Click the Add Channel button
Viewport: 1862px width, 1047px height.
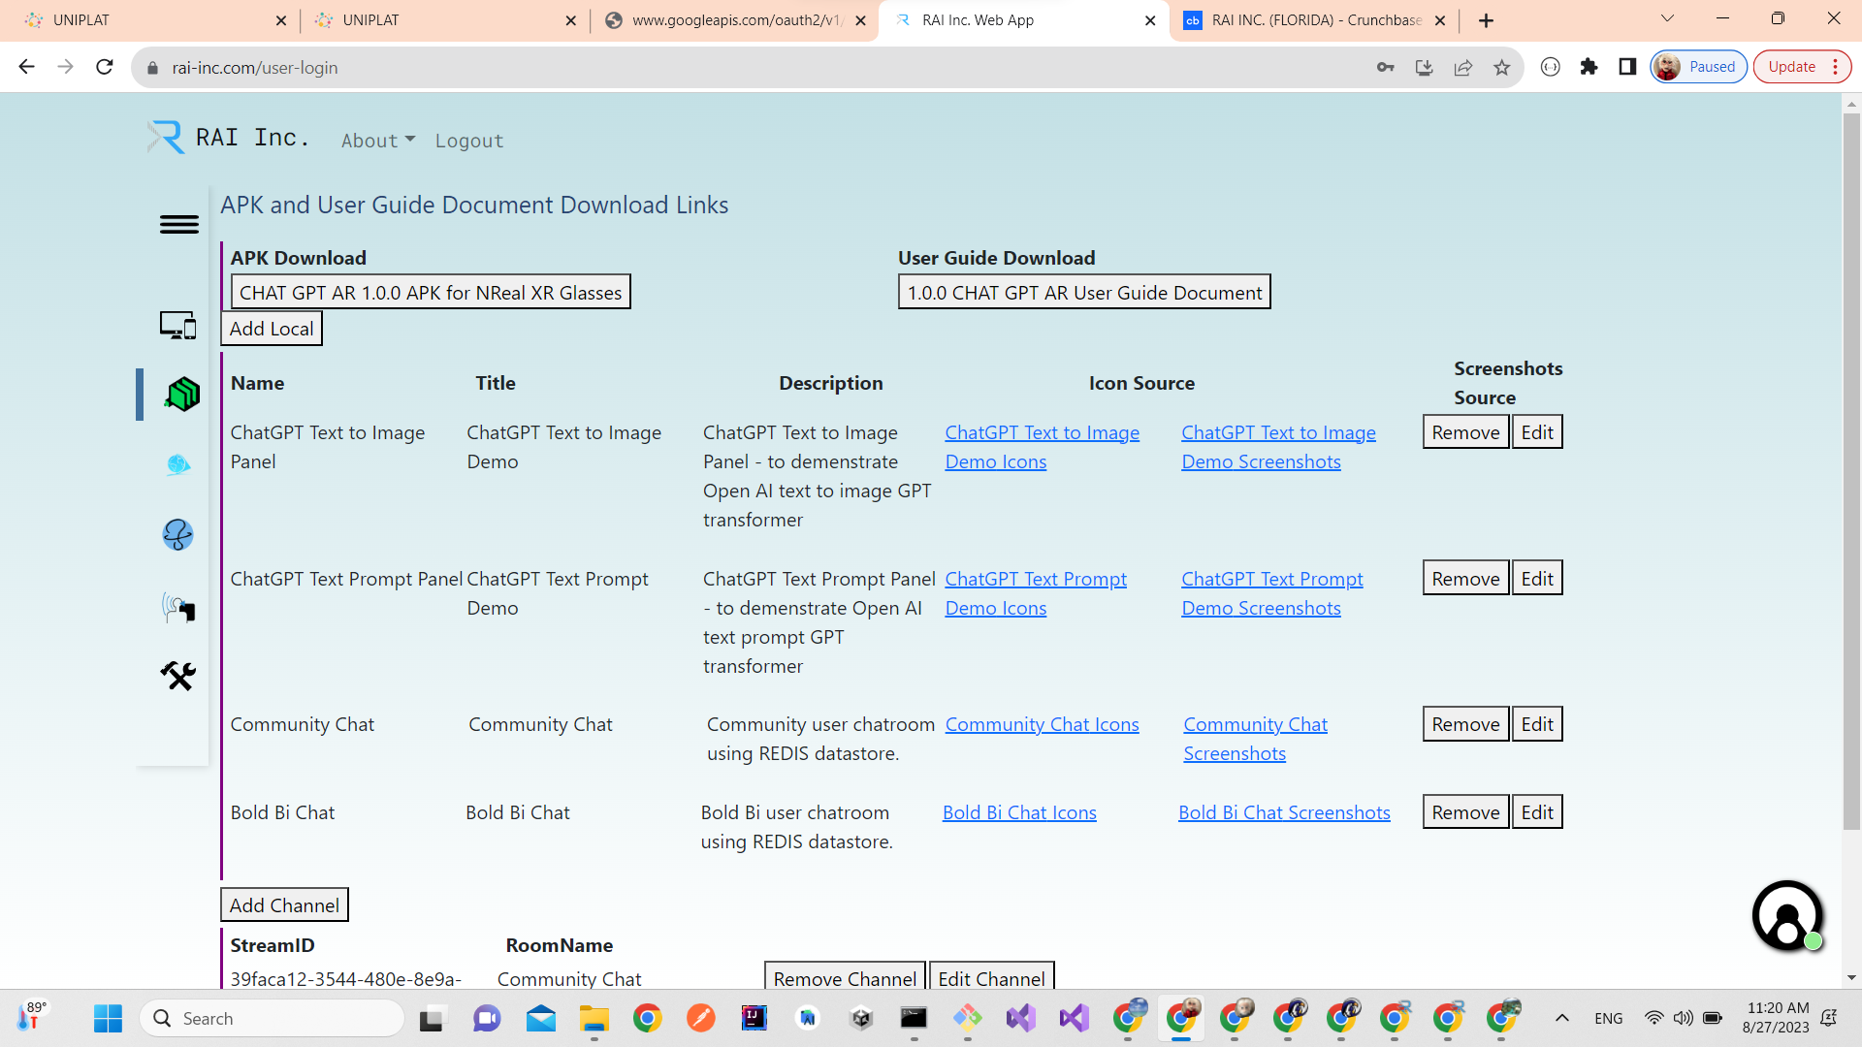(x=283, y=904)
